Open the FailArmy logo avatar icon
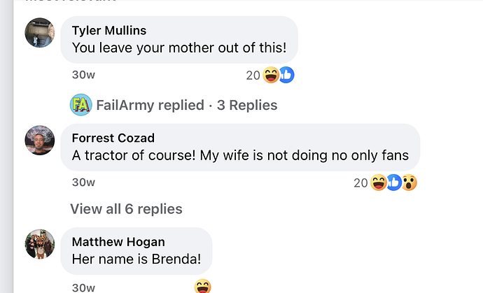The image size is (483, 293). (x=80, y=105)
